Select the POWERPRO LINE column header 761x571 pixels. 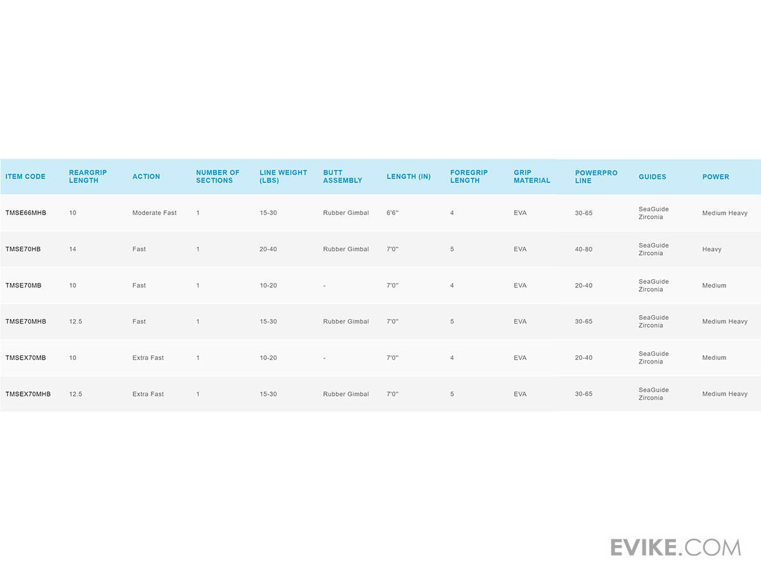coord(595,176)
